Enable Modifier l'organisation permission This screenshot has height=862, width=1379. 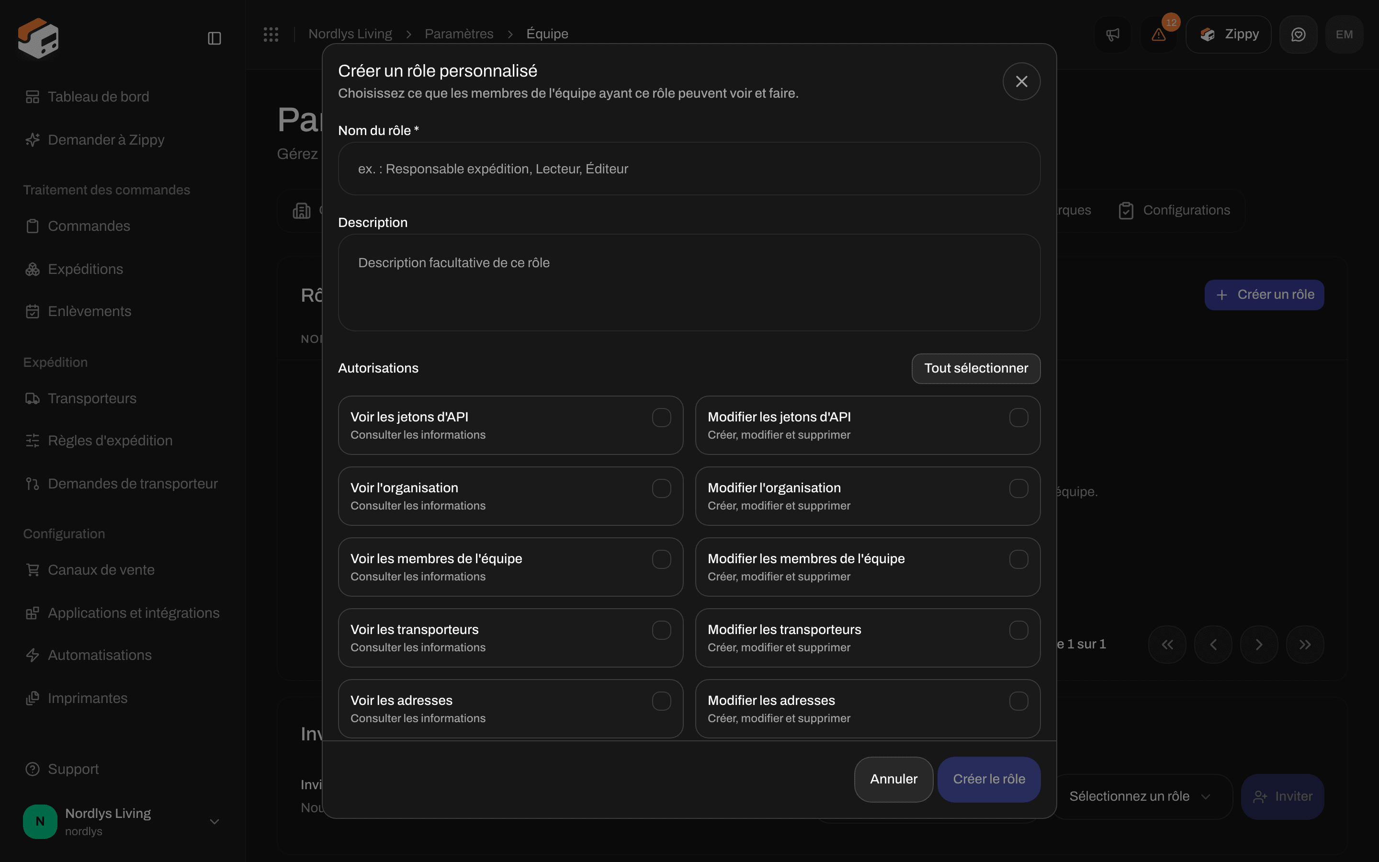pos(1018,488)
